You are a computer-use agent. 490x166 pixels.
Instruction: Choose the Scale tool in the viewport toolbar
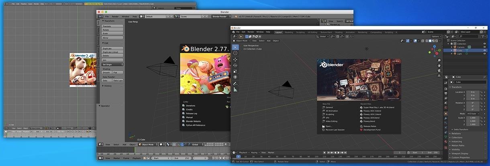click(x=235, y=71)
